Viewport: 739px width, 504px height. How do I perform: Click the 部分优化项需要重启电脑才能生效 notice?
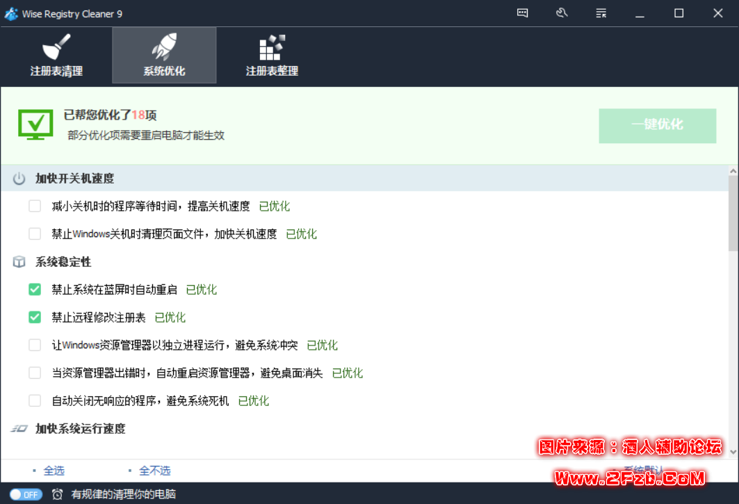[146, 136]
